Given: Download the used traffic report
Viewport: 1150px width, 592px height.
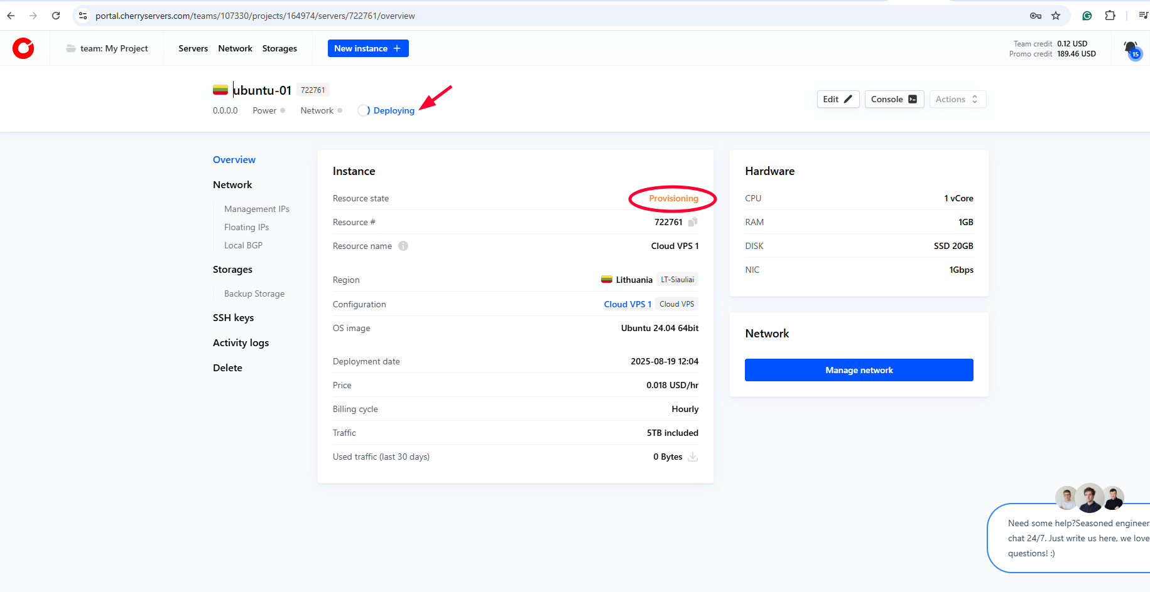Looking at the screenshot, I should 693,457.
